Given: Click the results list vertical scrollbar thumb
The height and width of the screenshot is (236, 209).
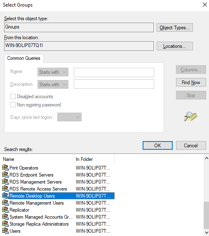Looking at the screenshot, I should (207, 215).
